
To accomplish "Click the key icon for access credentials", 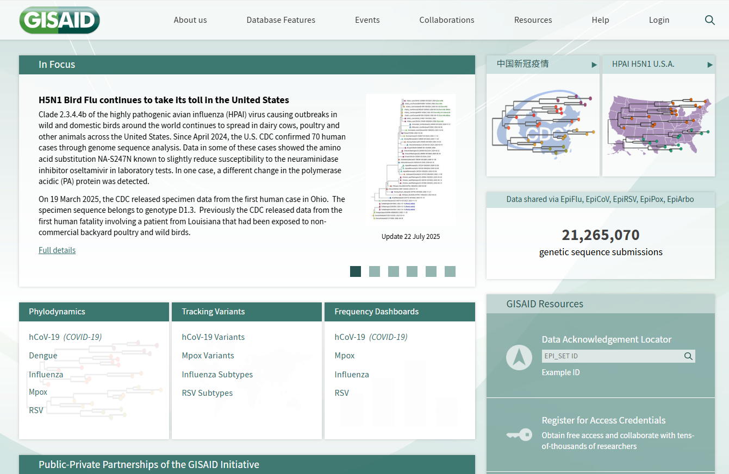I will coord(519,434).
